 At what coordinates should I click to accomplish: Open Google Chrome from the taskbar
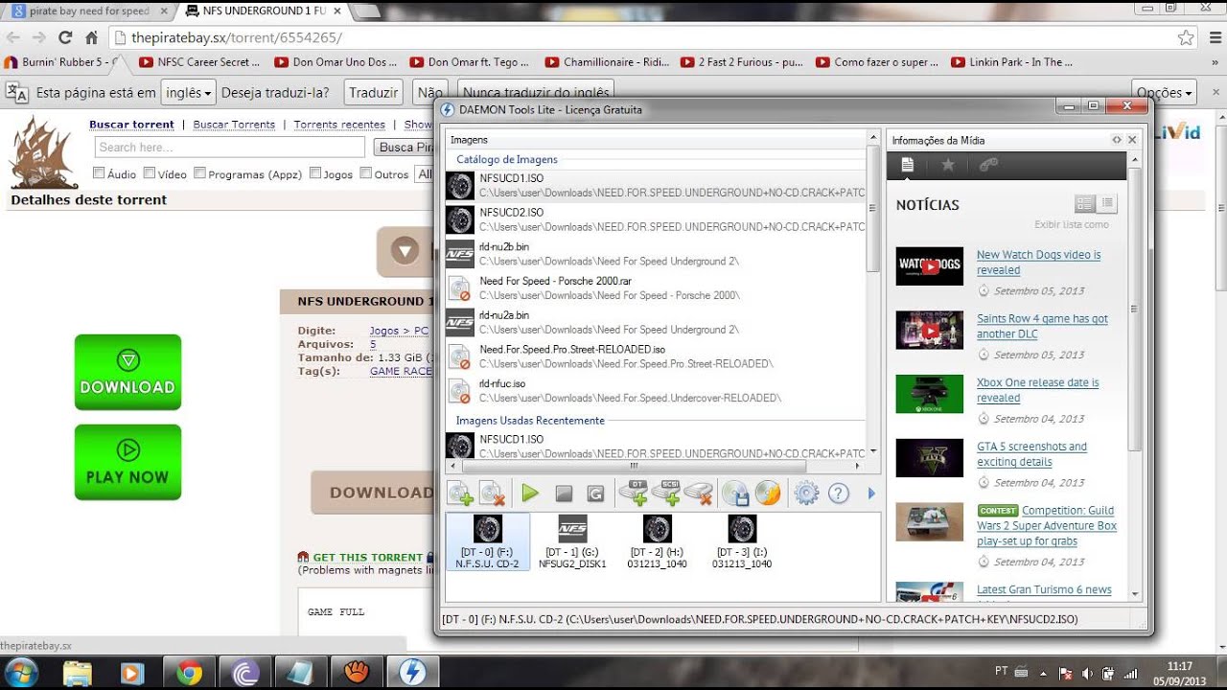189,673
